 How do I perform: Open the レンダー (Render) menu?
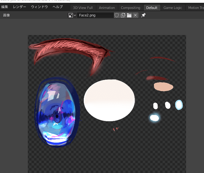click(19, 7)
